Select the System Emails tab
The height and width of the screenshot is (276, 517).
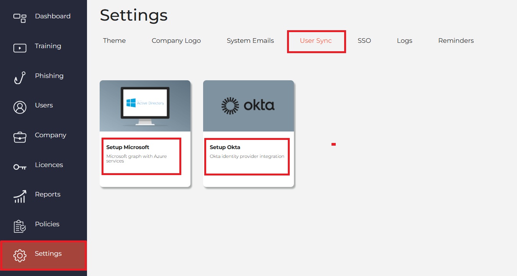250,41
